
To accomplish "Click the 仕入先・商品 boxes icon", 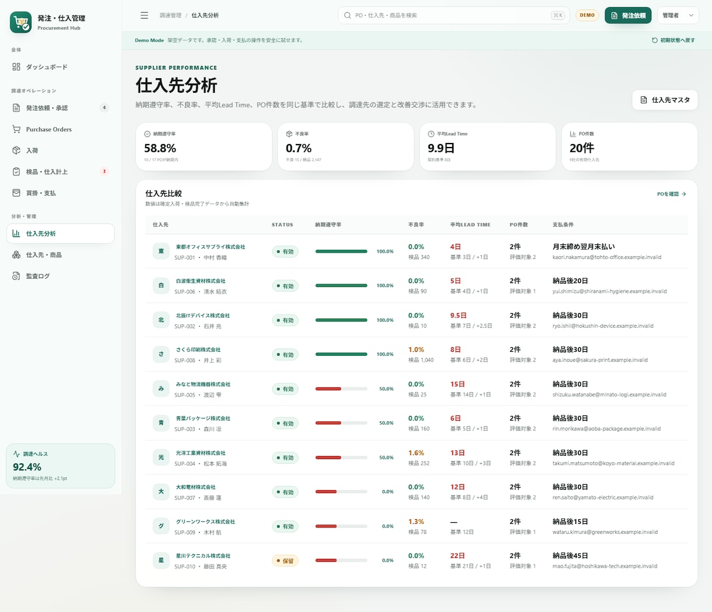I will [16, 255].
